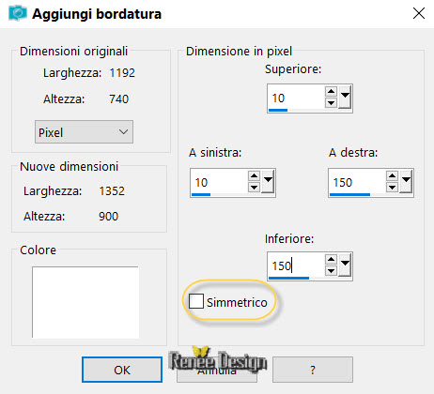The width and height of the screenshot is (434, 394).
Task: Enable the Simmetrico checkbox
Action: (196, 301)
